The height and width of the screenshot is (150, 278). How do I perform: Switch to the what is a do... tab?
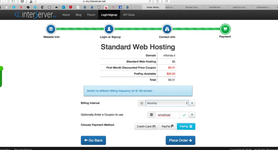239,7
